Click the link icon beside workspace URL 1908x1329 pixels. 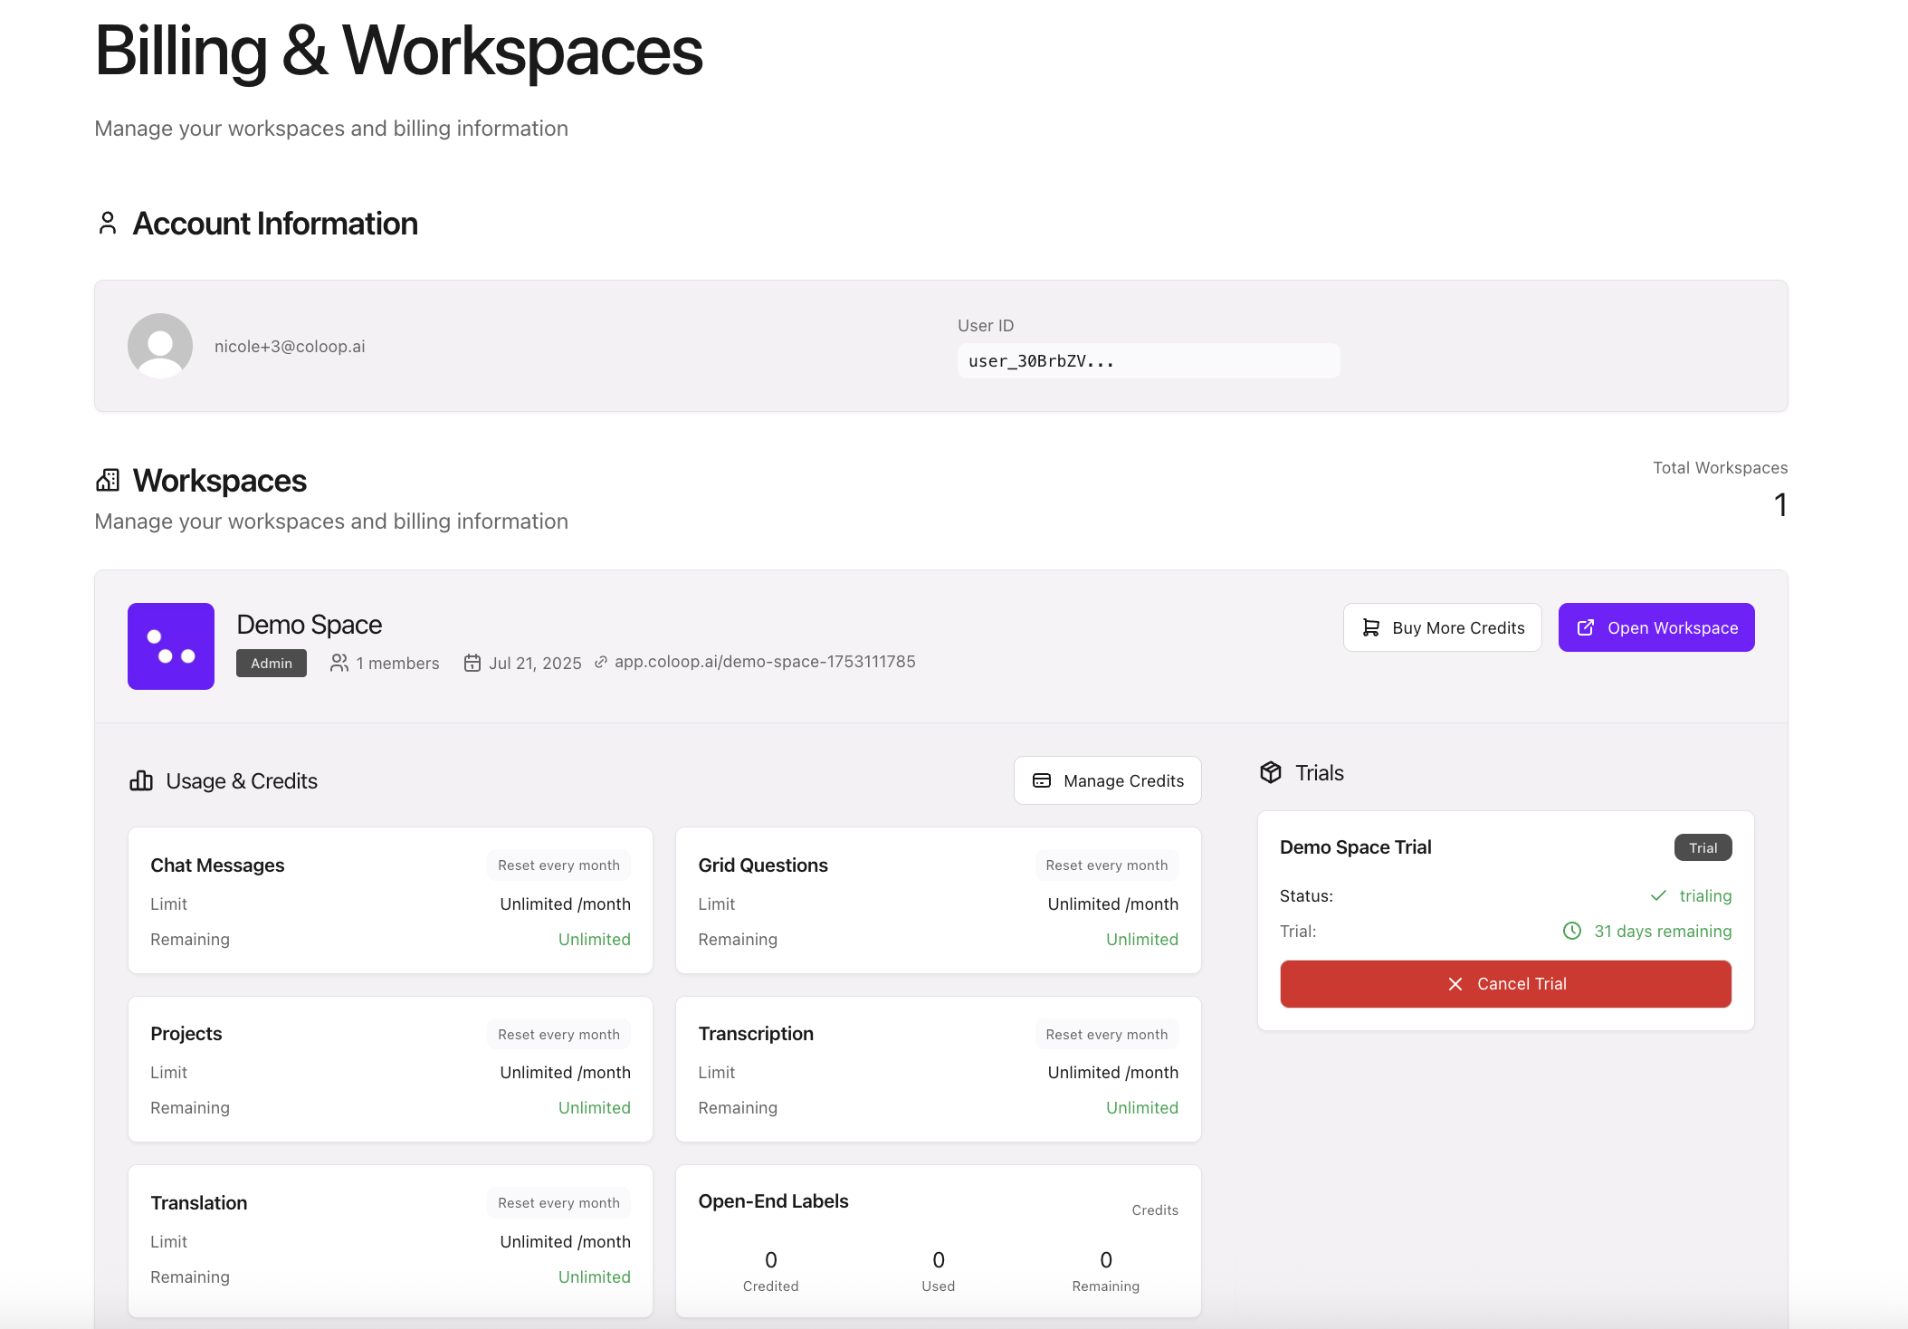(601, 662)
